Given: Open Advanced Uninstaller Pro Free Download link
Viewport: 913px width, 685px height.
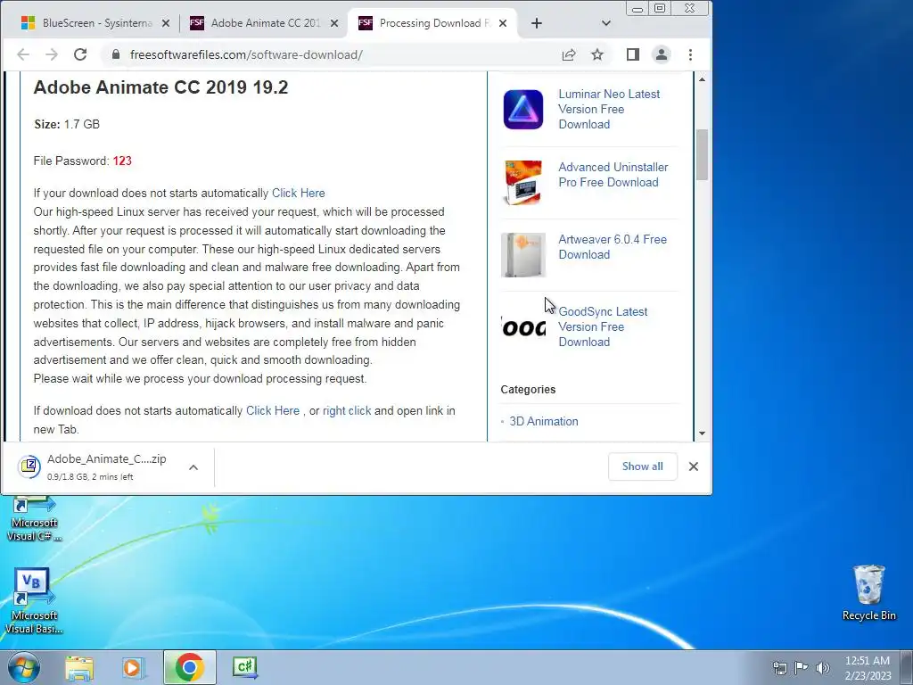Looking at the screenshot, I should [613, 175].
